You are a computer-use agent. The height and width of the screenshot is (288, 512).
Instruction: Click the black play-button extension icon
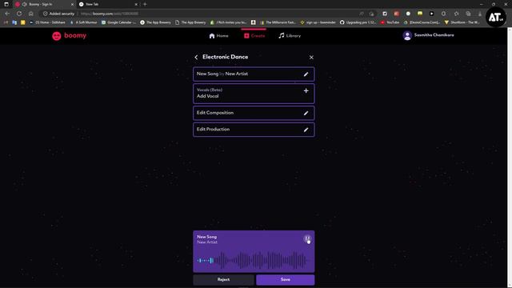[432, 14]
